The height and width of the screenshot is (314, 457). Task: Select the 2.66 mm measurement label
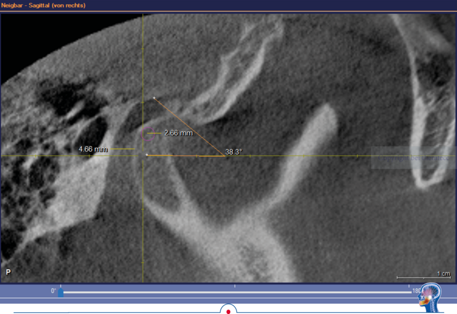point(178,133)
